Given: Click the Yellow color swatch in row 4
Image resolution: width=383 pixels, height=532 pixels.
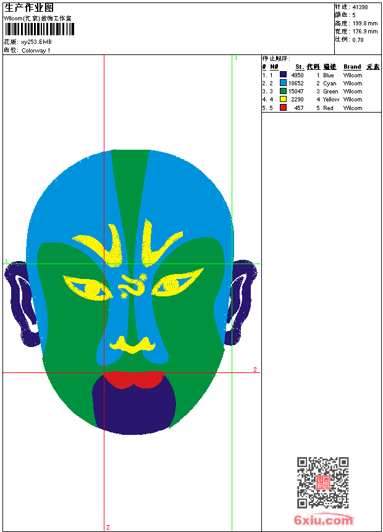Looking at the screenshot, I should point(283,99).
